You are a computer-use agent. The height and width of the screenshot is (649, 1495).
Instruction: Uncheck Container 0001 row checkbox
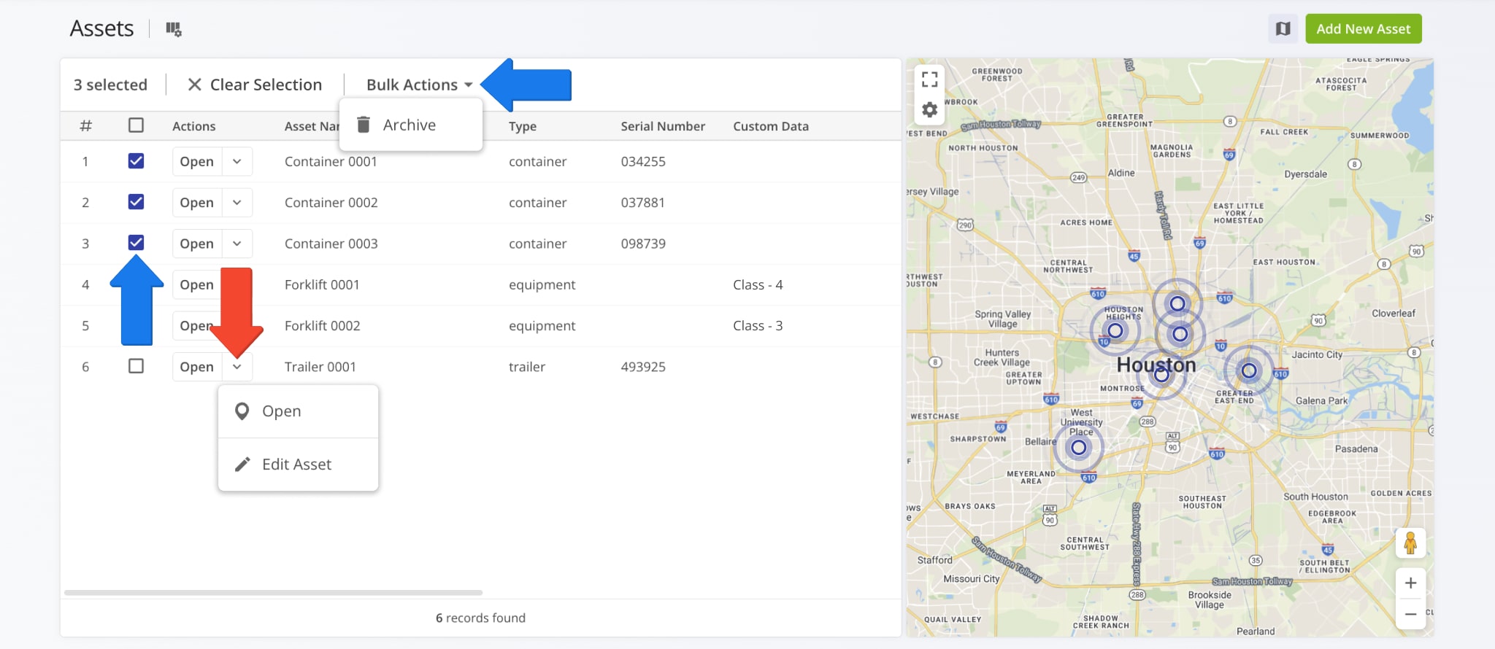136,161
